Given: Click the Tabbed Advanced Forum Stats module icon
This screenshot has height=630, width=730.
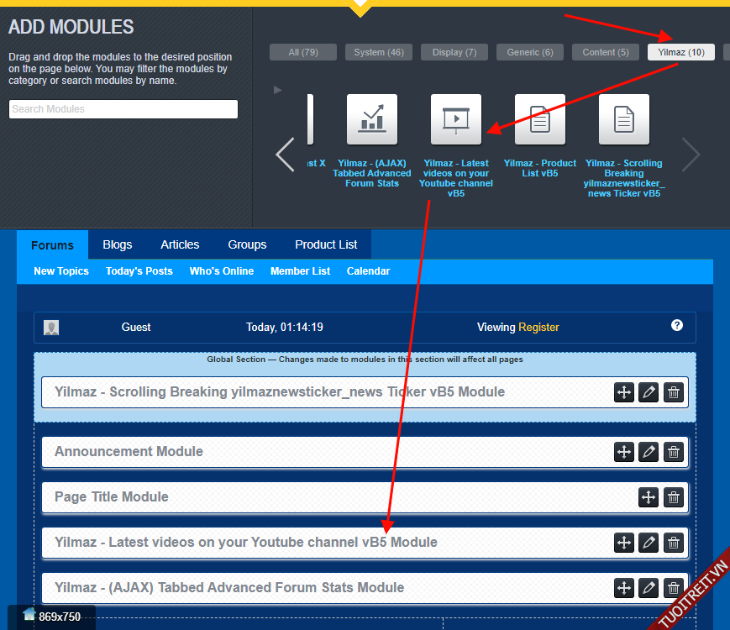Looking at the screenshot, I should click(x=371, y=120).
